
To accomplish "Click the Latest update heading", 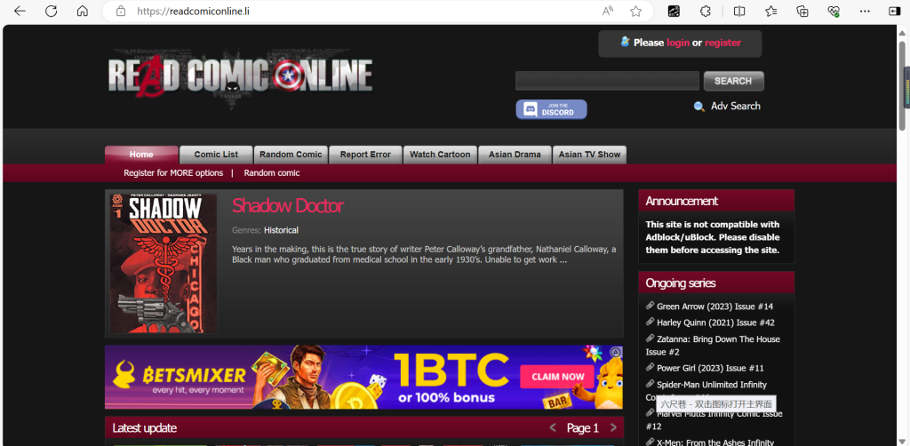I will click(x=145, y=428).
